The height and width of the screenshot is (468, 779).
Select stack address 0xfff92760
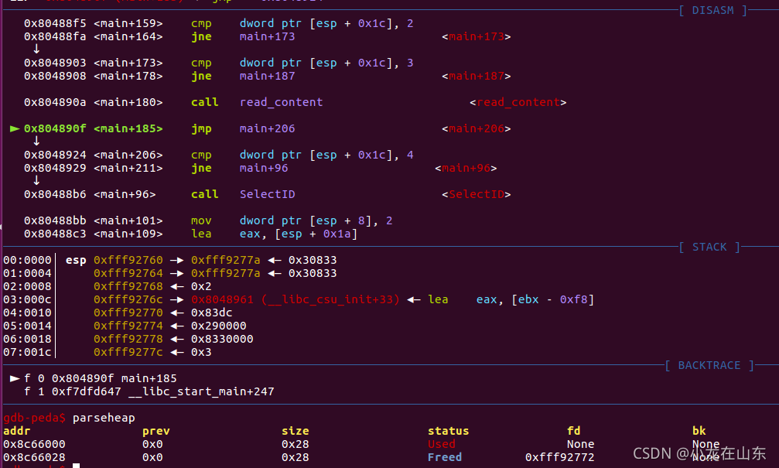(128, 261)
